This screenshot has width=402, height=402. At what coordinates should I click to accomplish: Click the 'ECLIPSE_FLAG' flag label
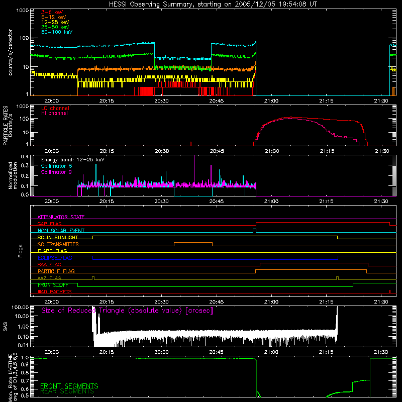(55, 258)
